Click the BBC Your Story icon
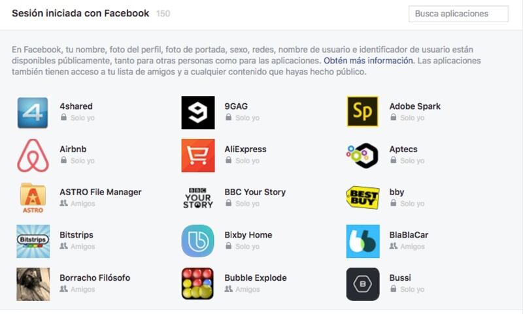The image size is (523, 314). (x=198, y=198)
